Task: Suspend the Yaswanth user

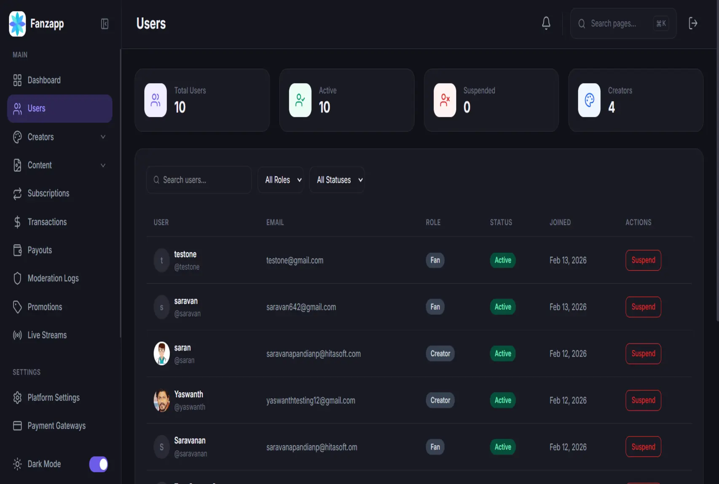Action: (643, 400)
